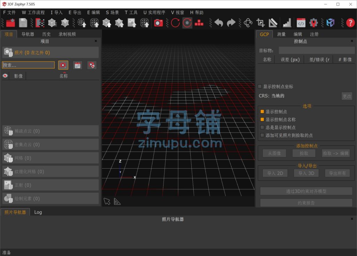Redo with the right curved arrow
The width and height of the screenshot is (357, 256).
[x=231, y=23]
